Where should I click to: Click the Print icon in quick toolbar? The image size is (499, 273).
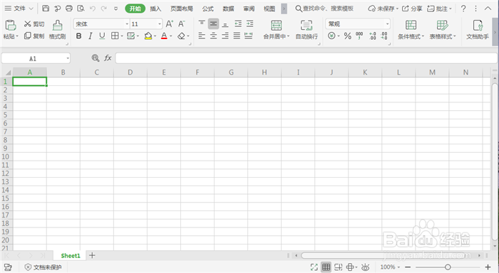tap(69, 9)
